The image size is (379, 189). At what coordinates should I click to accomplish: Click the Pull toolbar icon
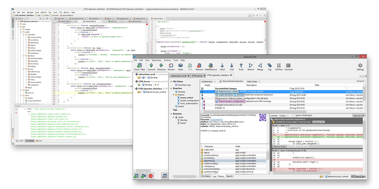coord(232,67)
